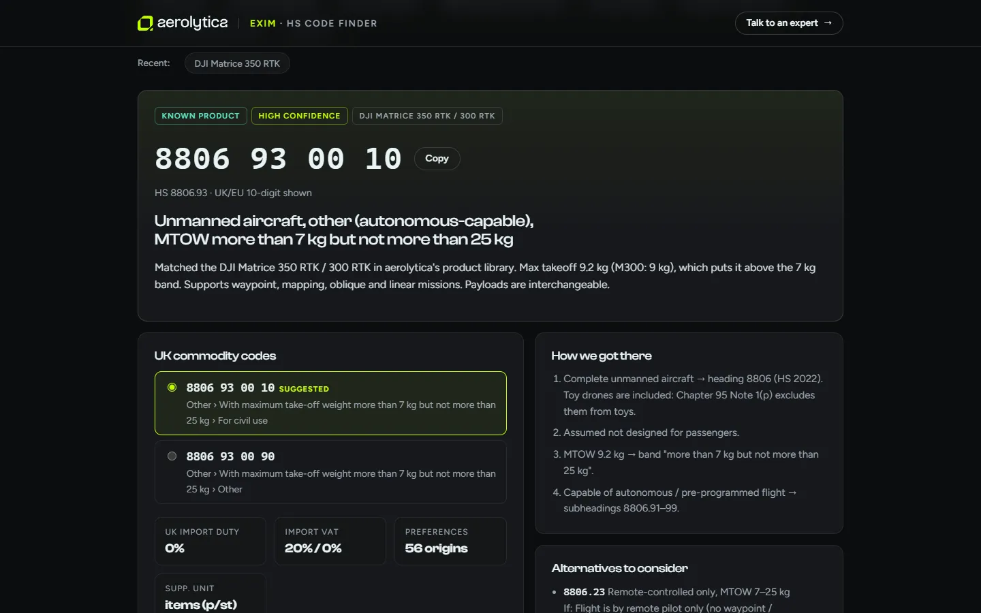Click the 'HS CODE FINDER' header text
The image size is (981, 613).
tap(332, 23)
